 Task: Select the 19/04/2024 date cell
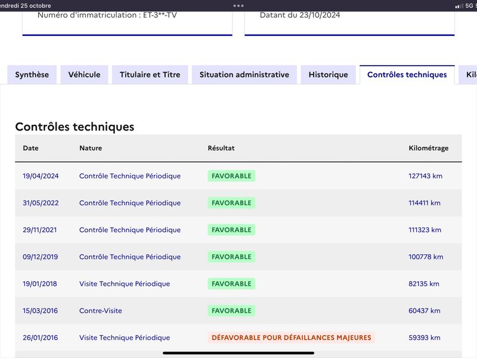click(x=41, y=176)
